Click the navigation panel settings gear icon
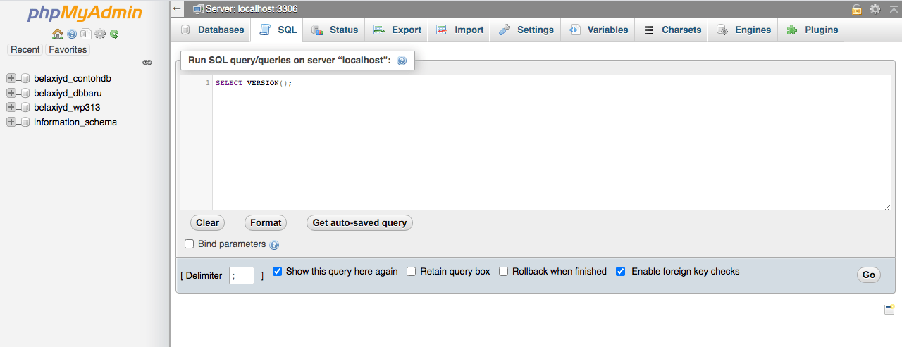 (100, 34)
